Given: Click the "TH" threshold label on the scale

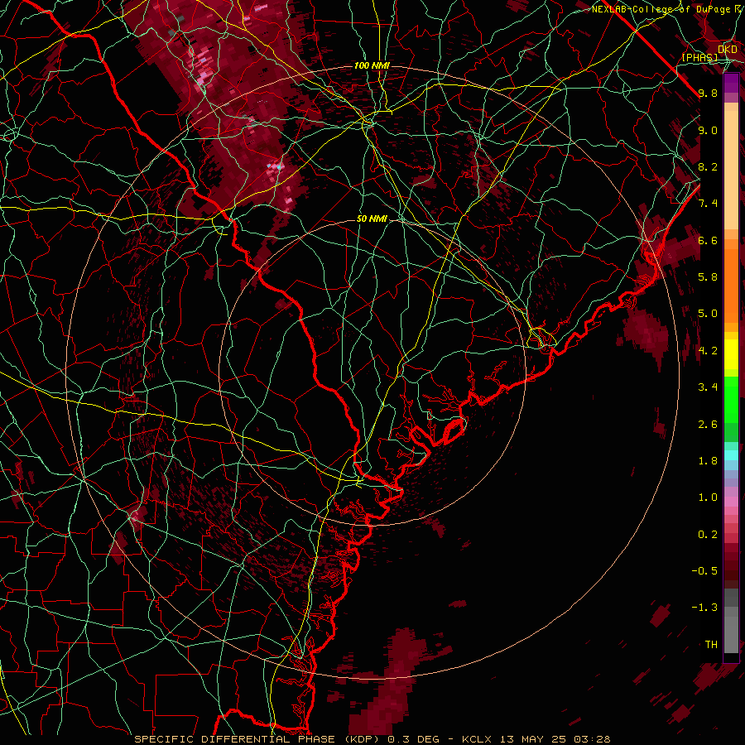Looking at the screenshot, I should (711, 645).
